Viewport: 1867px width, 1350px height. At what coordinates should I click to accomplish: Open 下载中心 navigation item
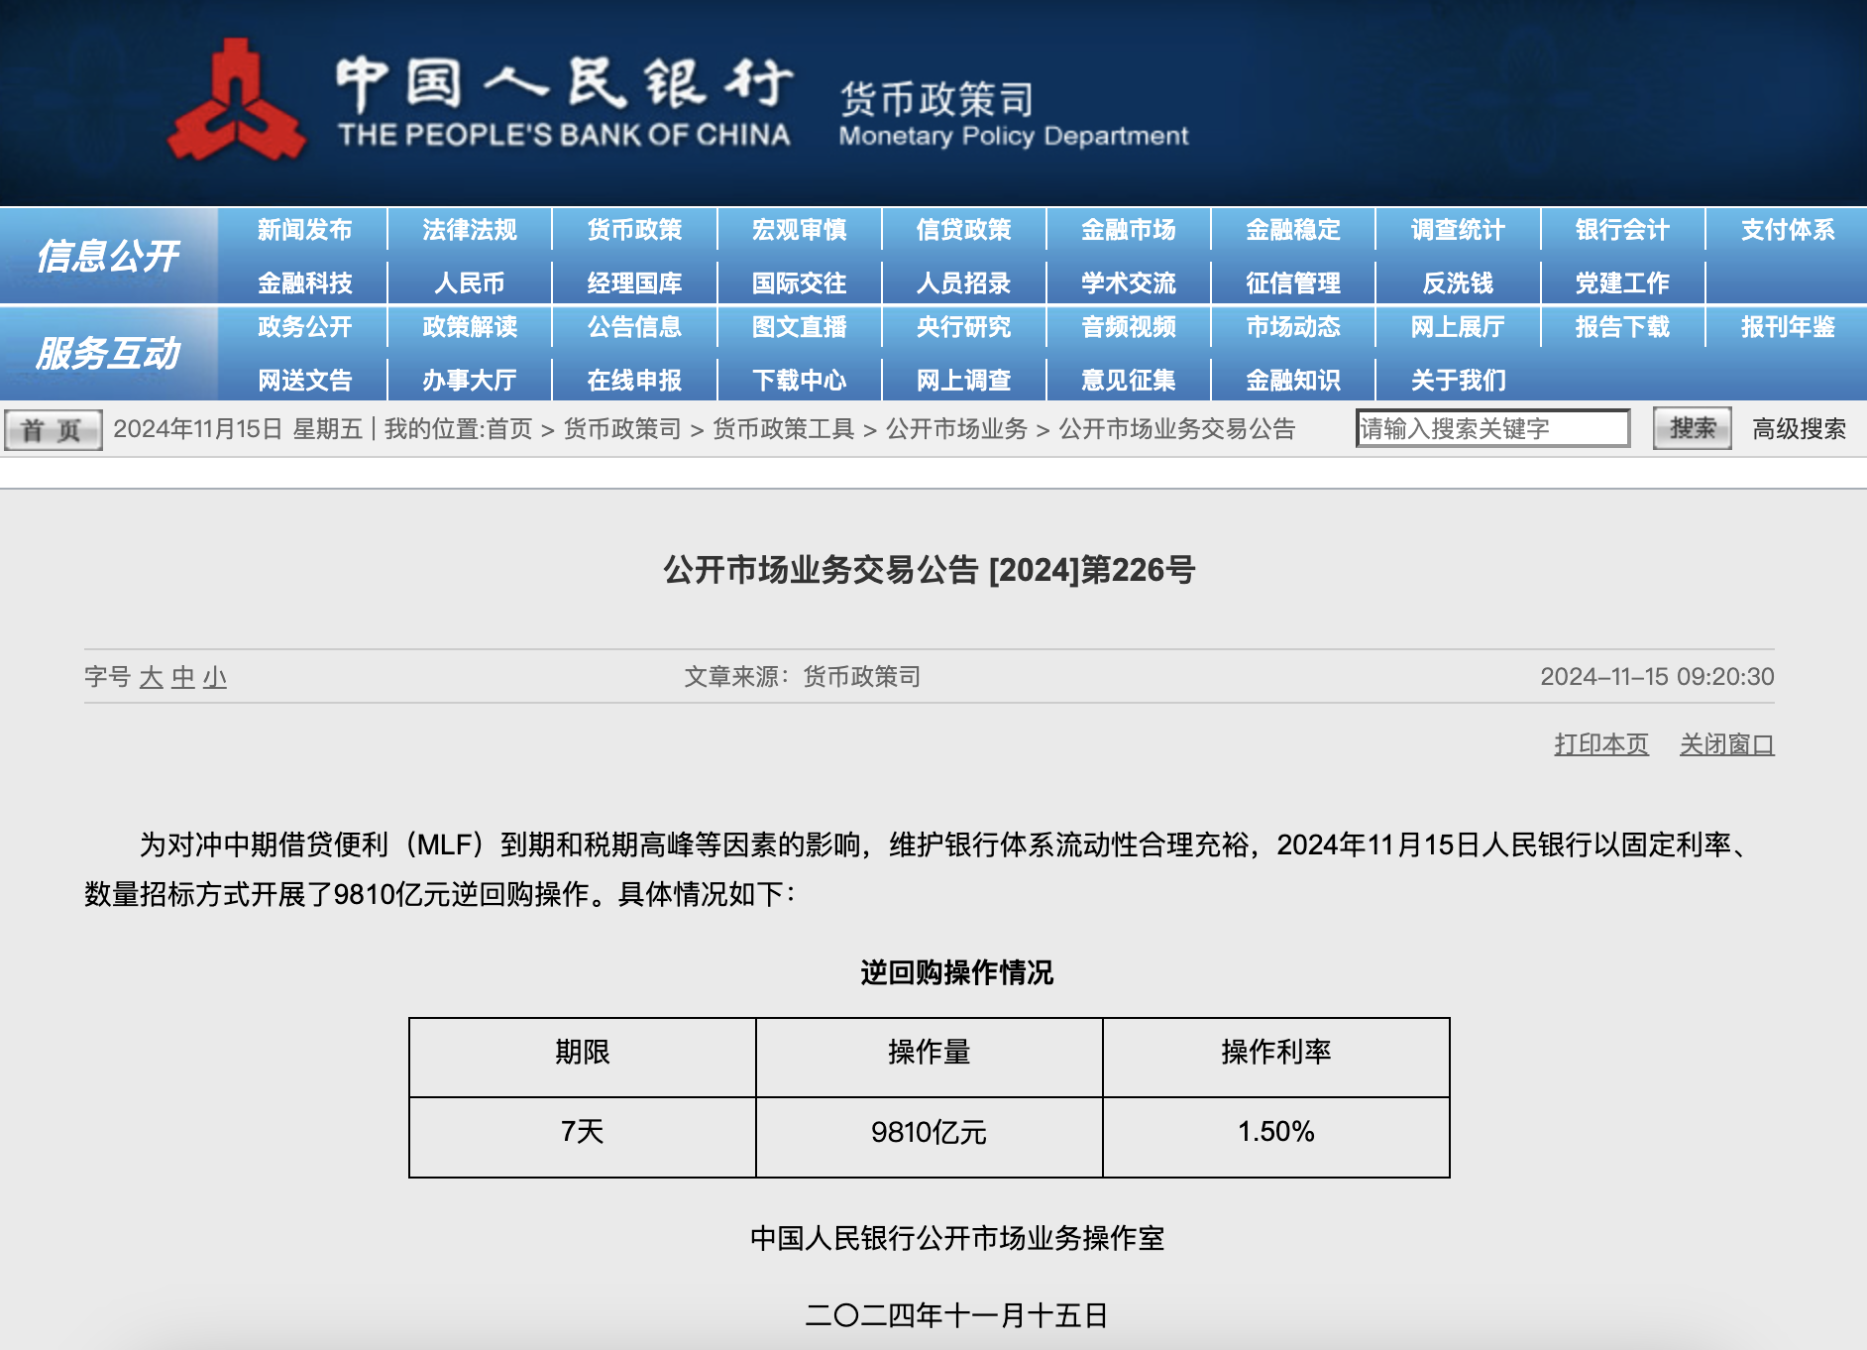[x=799, y=381]
